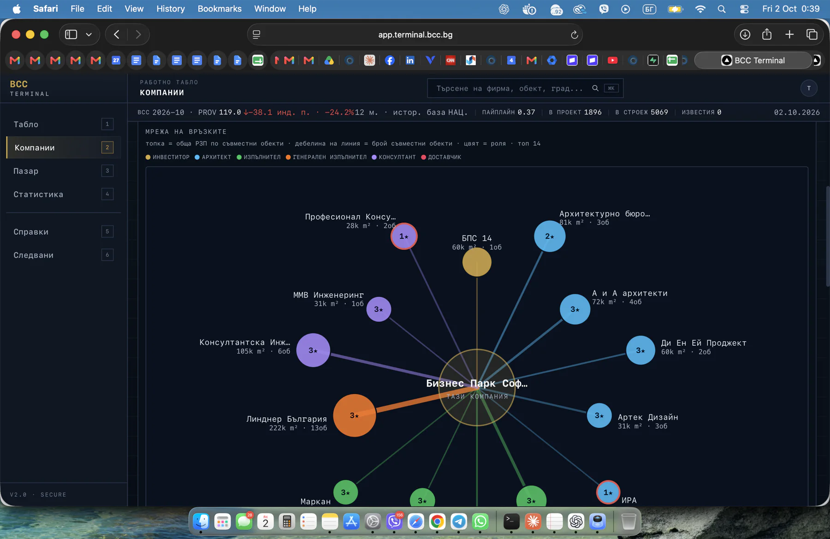The height and width of the screenshot is (539, 830).
Task: Go back with Safari back arrow
Action: point(117,35)
